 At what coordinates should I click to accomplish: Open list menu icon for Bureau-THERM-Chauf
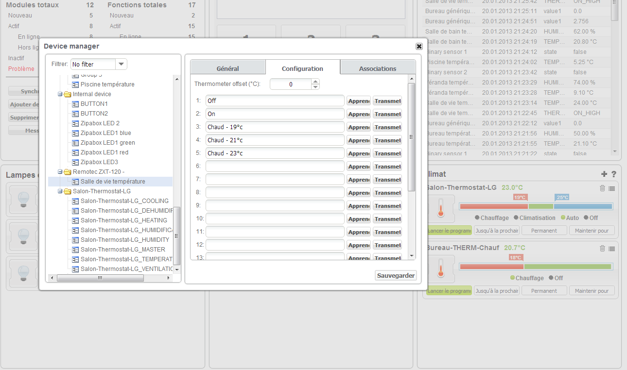coord(612,249)
